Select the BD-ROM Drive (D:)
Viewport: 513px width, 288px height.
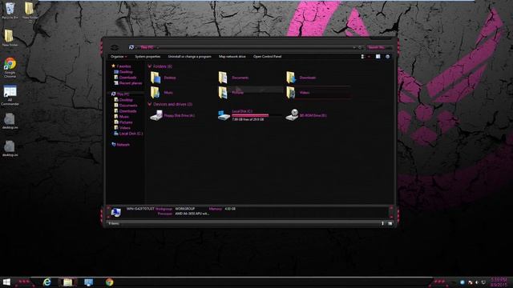[x=306, y=115]
